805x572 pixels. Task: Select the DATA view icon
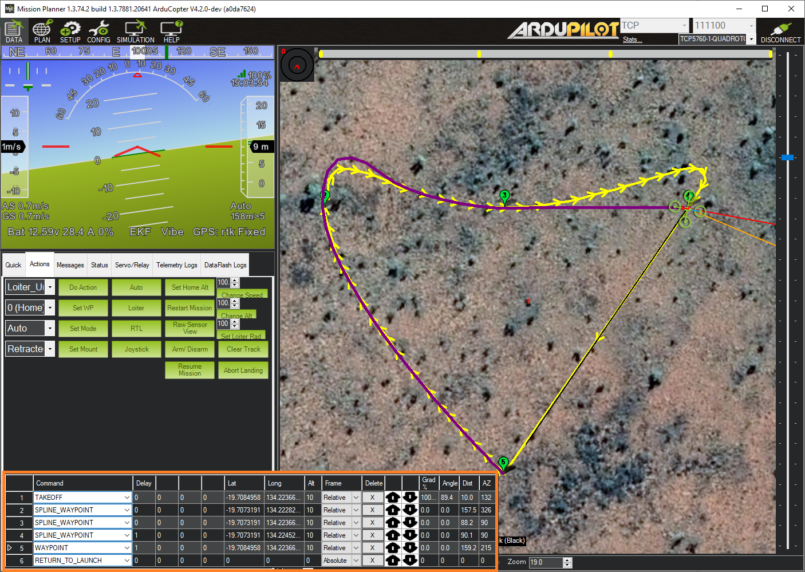14,31
